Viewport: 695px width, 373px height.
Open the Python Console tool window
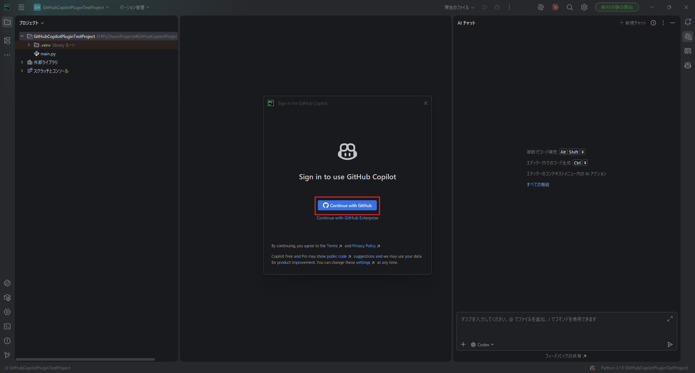7,283
